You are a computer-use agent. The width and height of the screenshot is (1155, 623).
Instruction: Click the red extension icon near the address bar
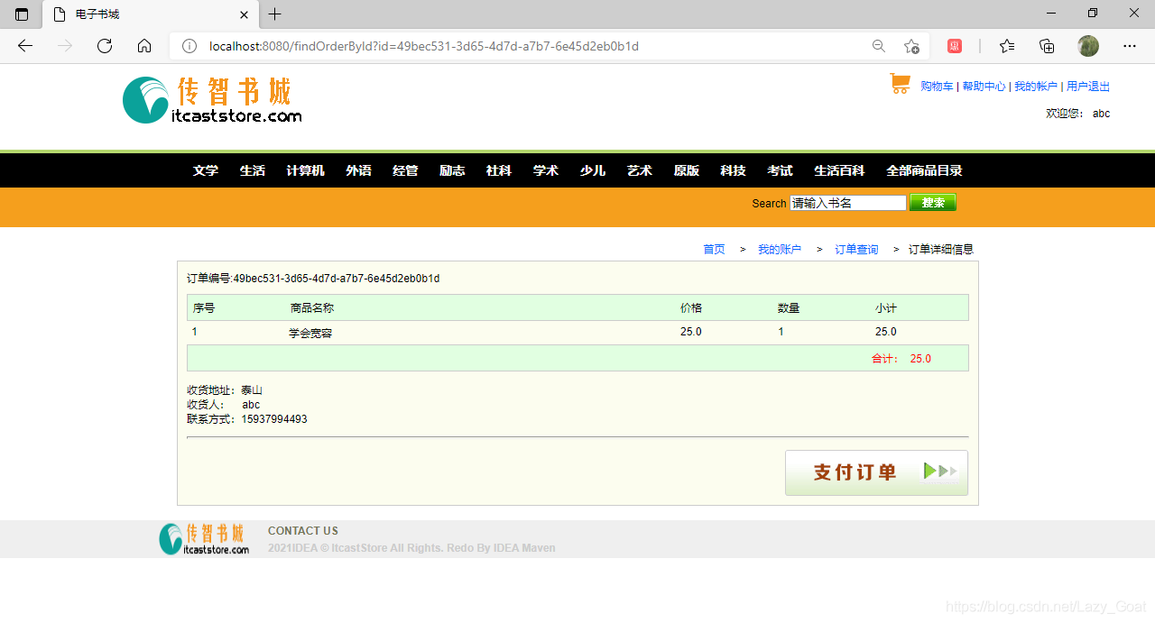[954, 45]
